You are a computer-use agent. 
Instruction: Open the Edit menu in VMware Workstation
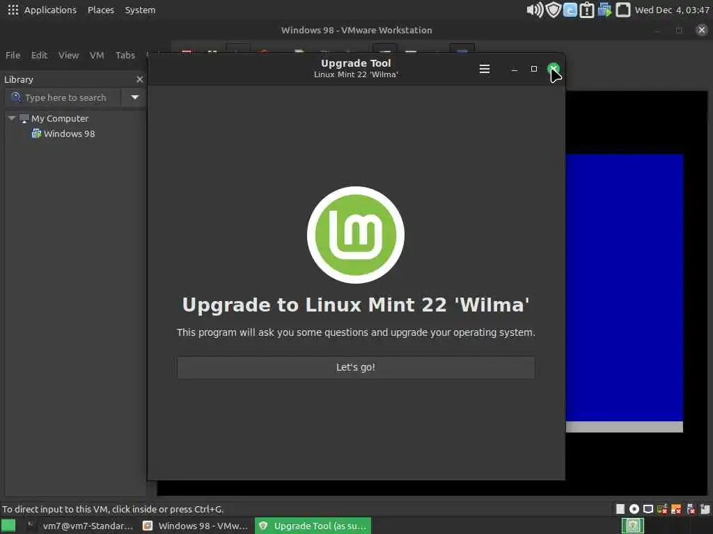tap(39, 56)
